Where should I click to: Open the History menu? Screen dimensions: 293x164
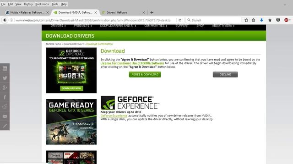click(x=28, y=4)
